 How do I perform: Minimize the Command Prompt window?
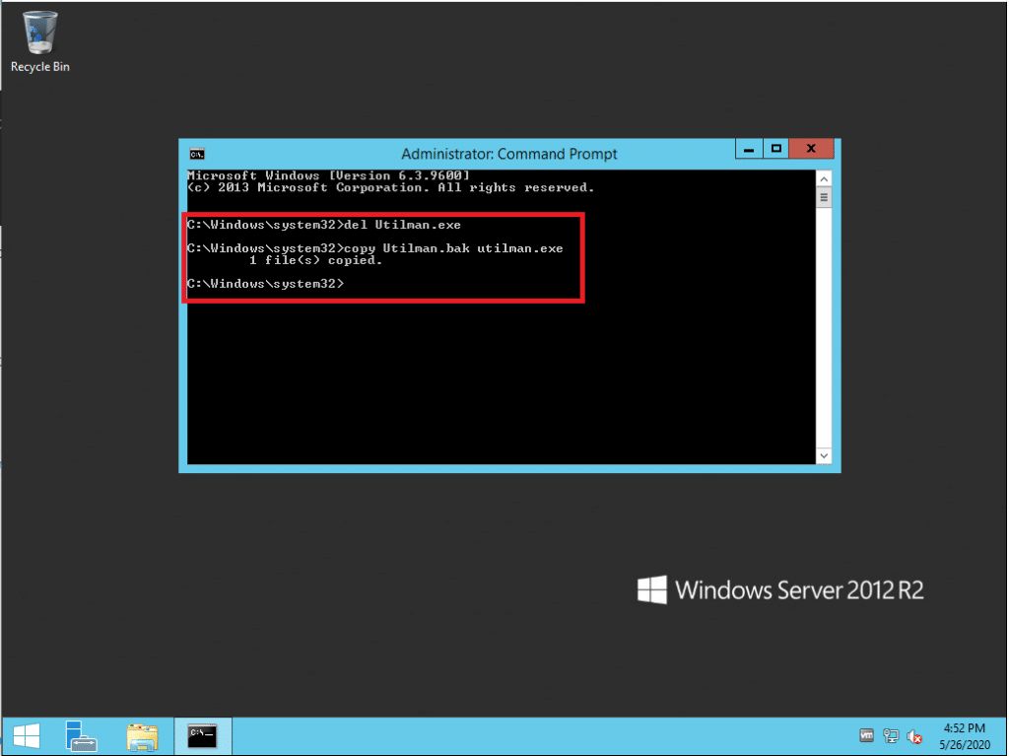point(750,149)
